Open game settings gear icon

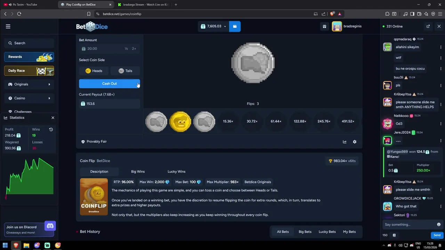(355, 142)
